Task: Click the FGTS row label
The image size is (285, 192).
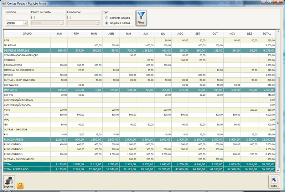Action: coord(7,110)
